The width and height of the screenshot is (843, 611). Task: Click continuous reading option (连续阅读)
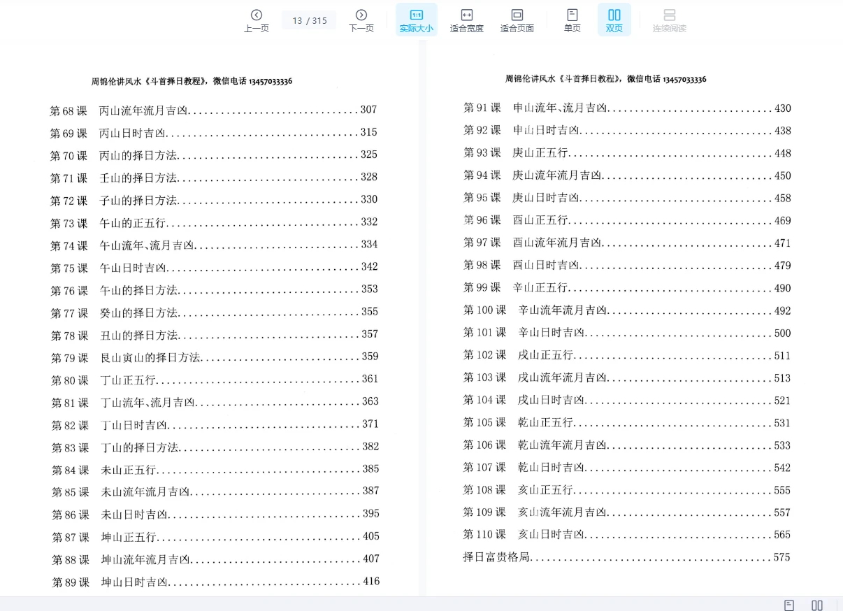[x=670, y=20]
